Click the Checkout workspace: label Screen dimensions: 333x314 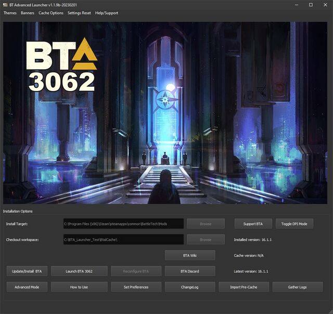[x=22, y=240]
